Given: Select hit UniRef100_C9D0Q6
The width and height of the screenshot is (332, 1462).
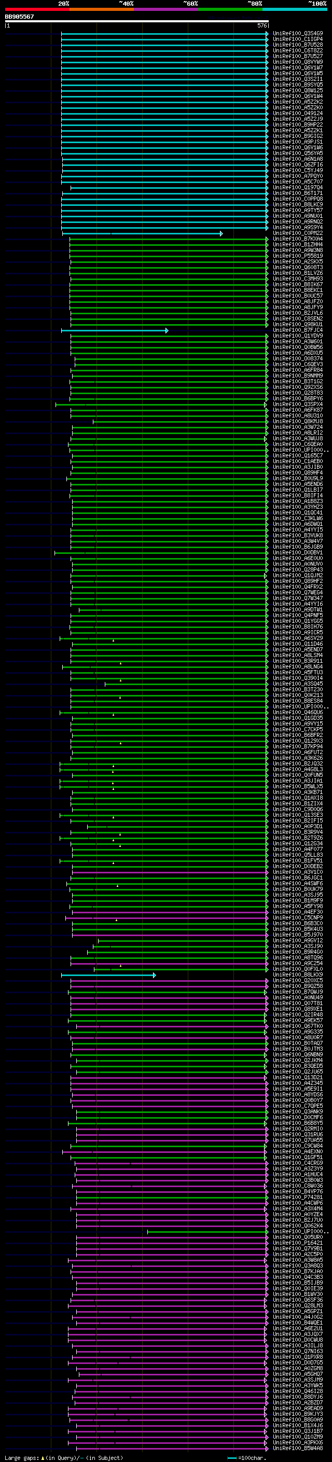Looking at the screenshot, I should click(x=298, y=810).
